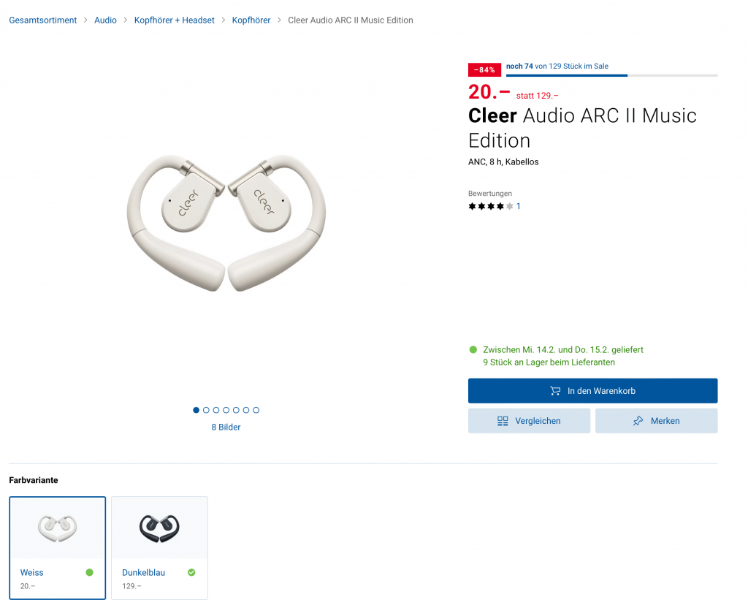Click the green dot on Weiss variant

tap(90, 573)
